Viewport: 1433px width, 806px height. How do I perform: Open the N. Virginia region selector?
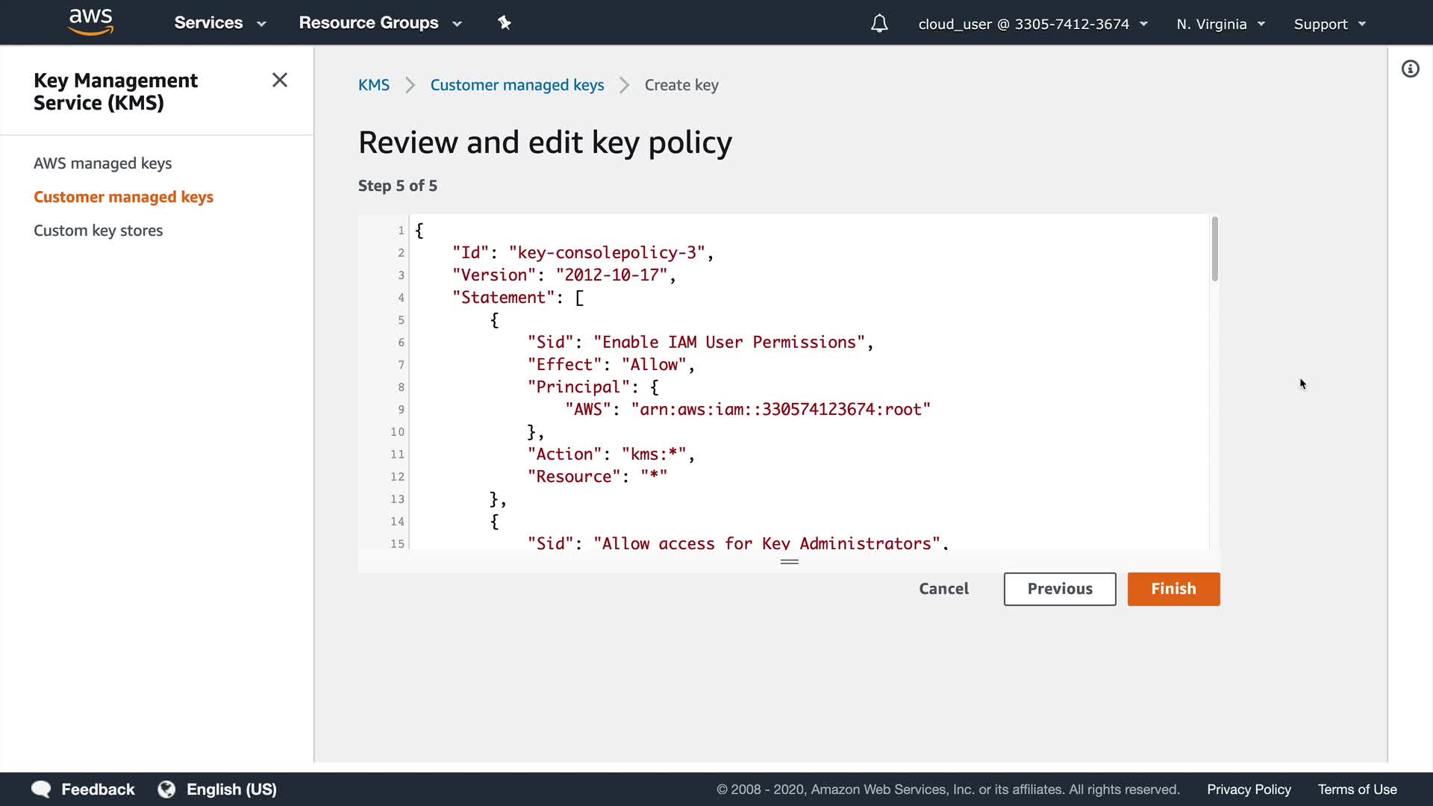point(1220,24)
